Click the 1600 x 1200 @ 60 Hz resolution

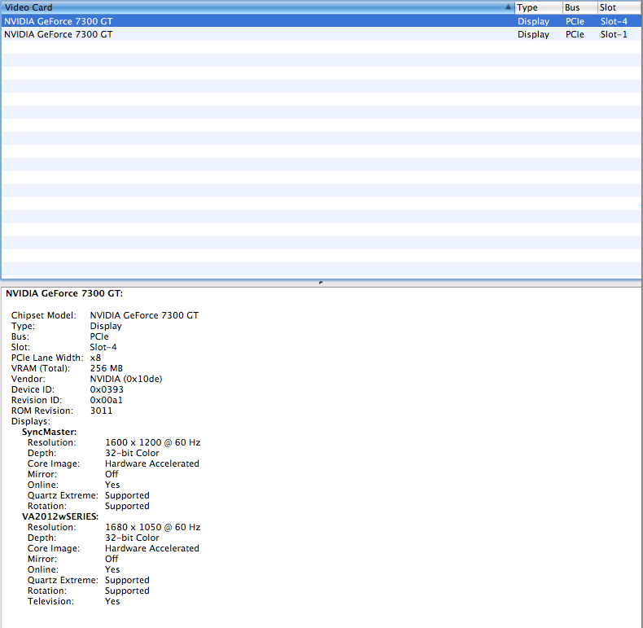point(152,442)
